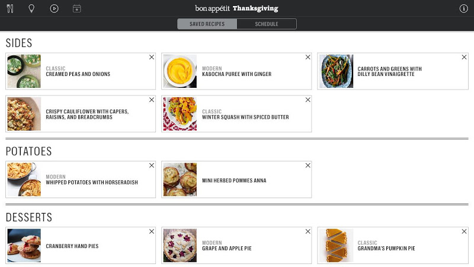474x267 pixels.
Task: Click the bon appétit Thanksgiving title
Action: click(236, 9)
